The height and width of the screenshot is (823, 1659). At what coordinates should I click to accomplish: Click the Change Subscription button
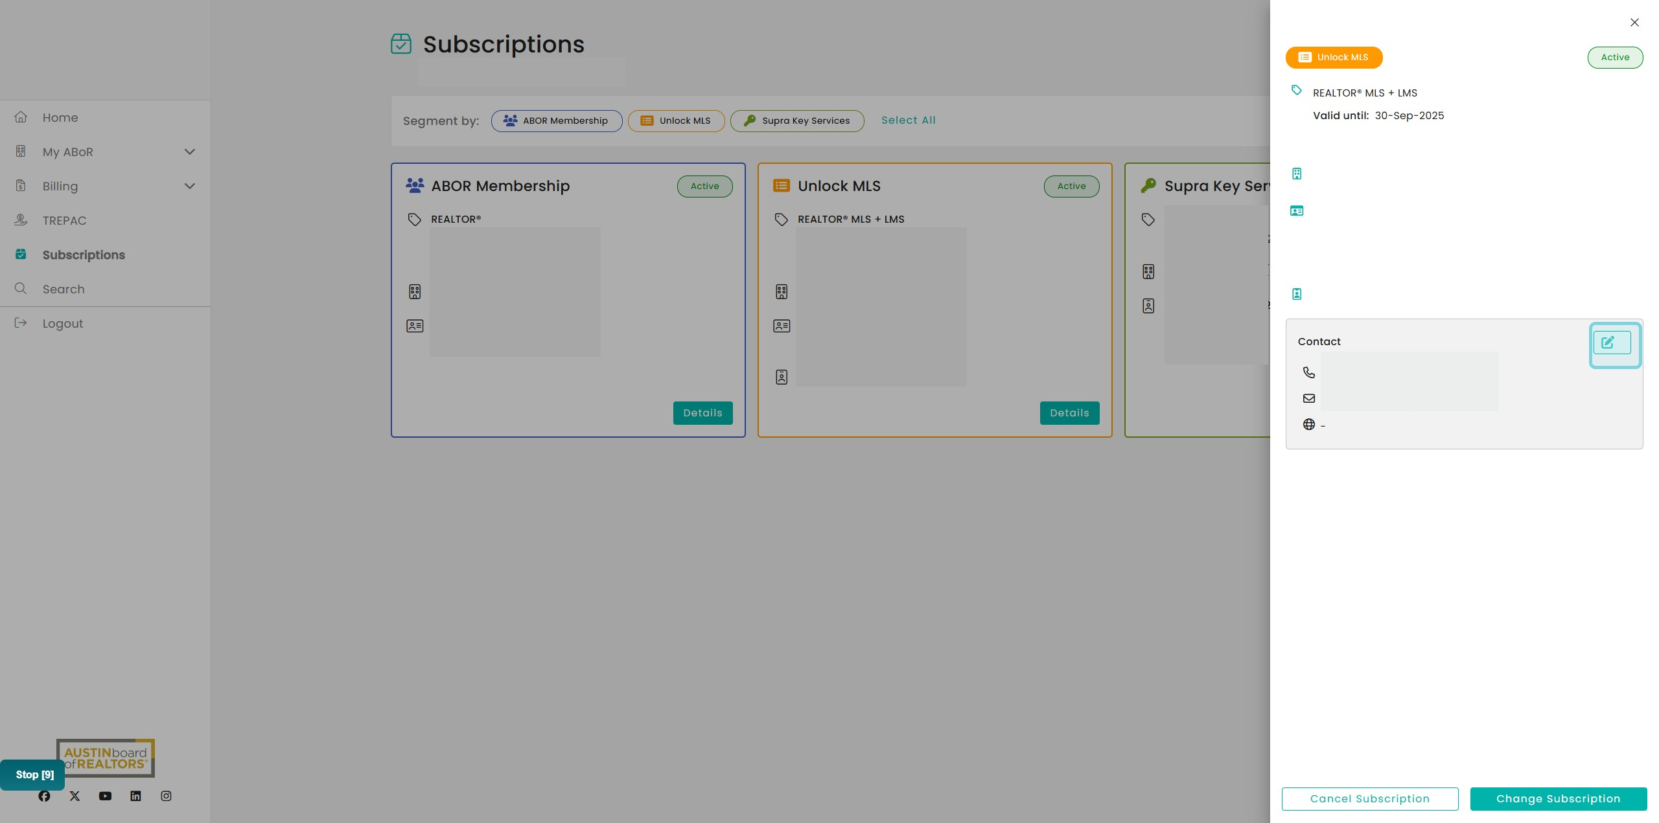coord(1558,798)
